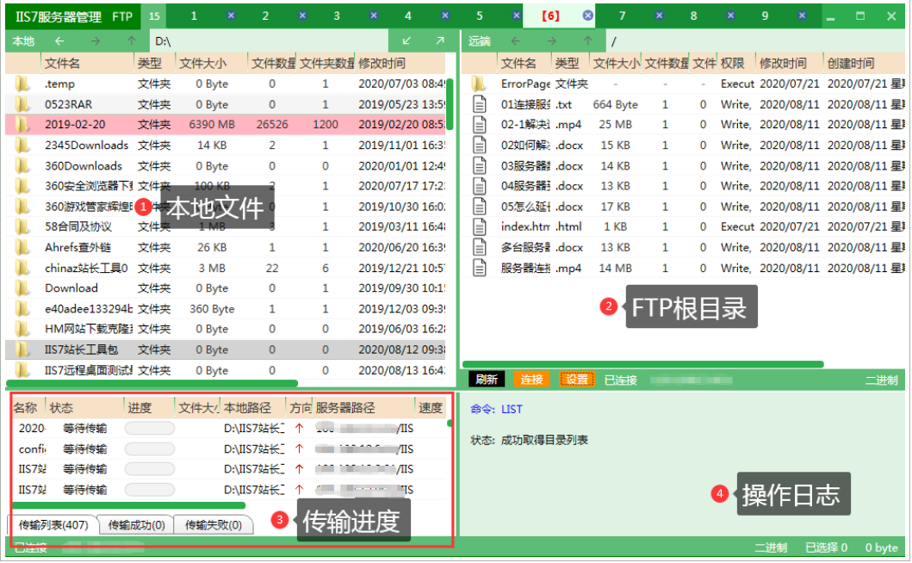This screenshot has height=563, width=912.
Task: Switch to the 传输成功(0) tab
Action: (136, 524)
